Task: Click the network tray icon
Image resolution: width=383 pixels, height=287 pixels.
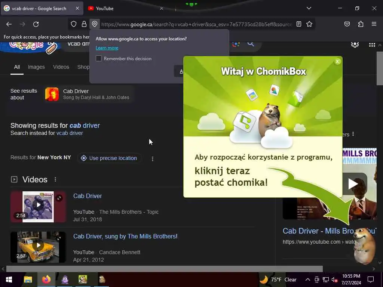Action: pos(326,280)
